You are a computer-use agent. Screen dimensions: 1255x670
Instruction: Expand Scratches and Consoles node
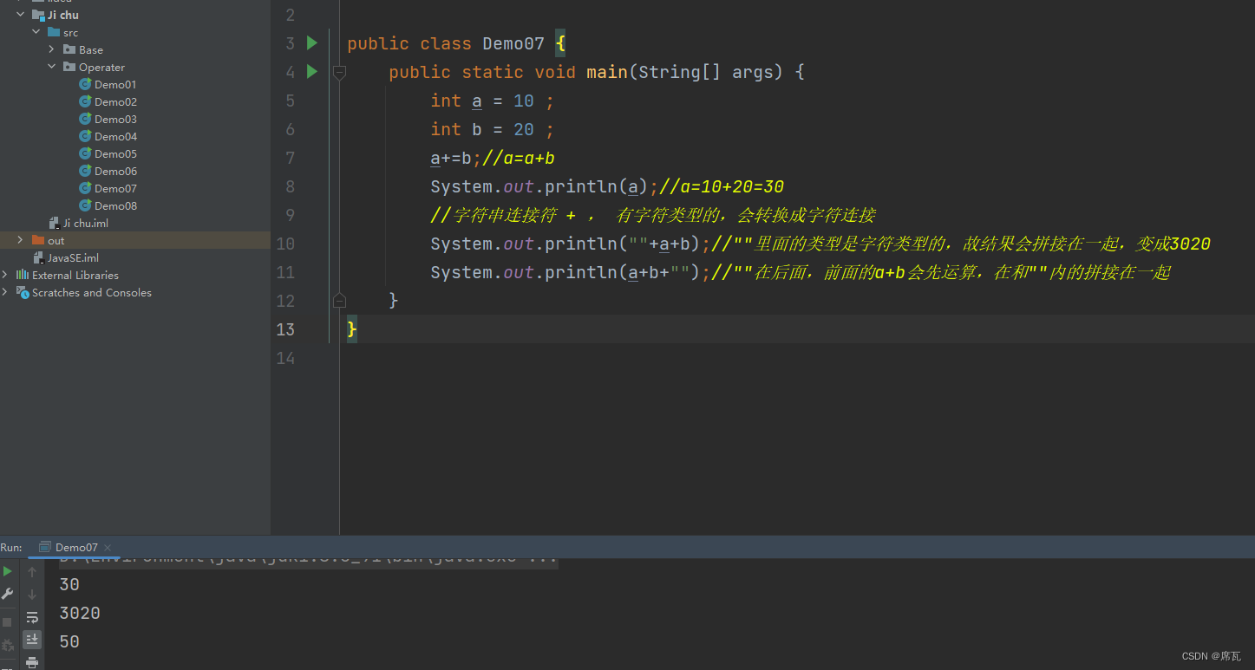click(5, 292)
